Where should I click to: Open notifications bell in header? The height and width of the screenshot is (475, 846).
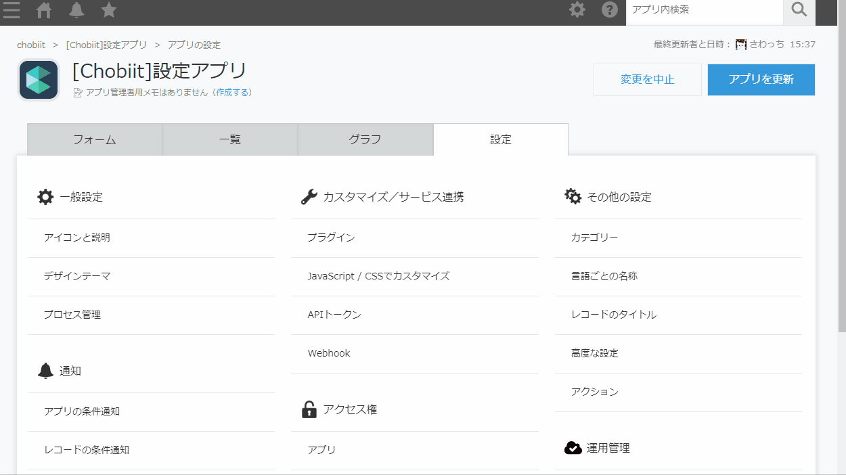pyautogui.click(x=76, y=9)
